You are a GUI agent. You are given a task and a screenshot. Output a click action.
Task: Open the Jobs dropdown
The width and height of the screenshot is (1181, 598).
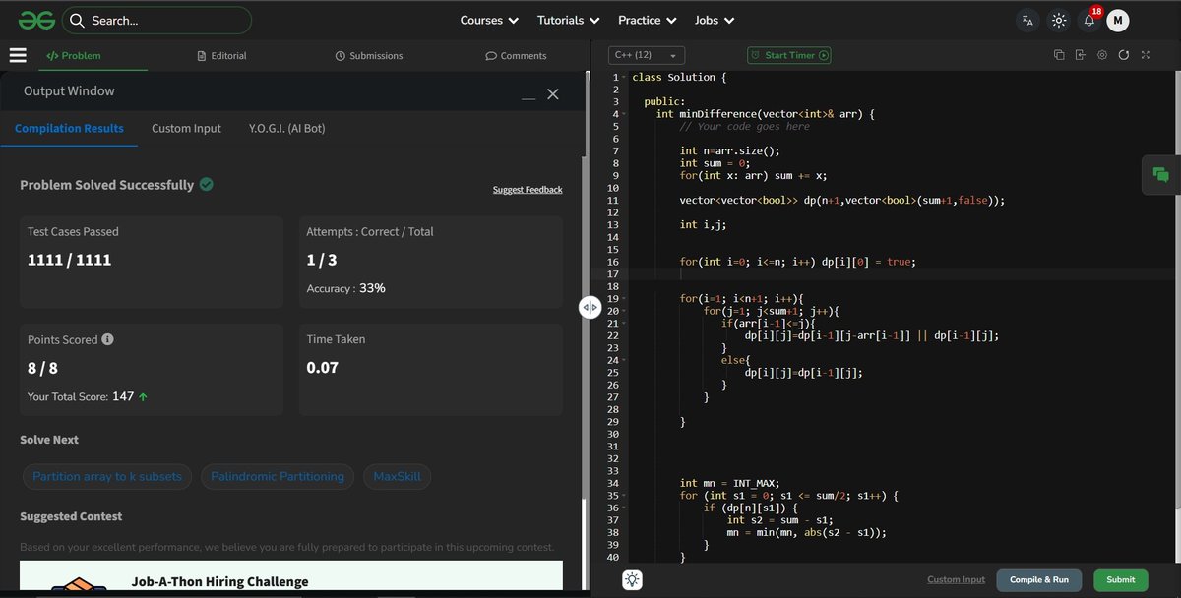coord(714,20)
